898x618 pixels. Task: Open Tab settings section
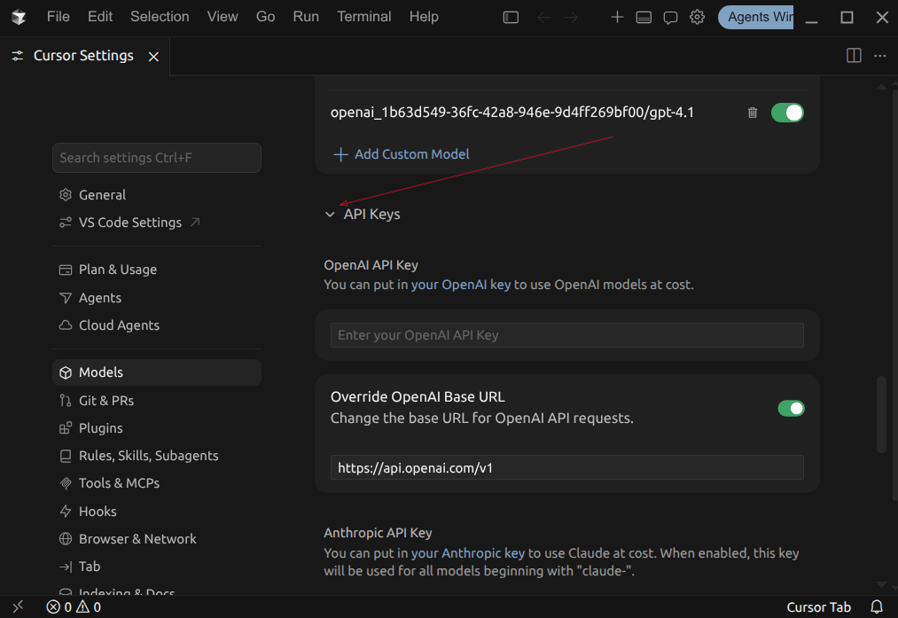(157, 567)
